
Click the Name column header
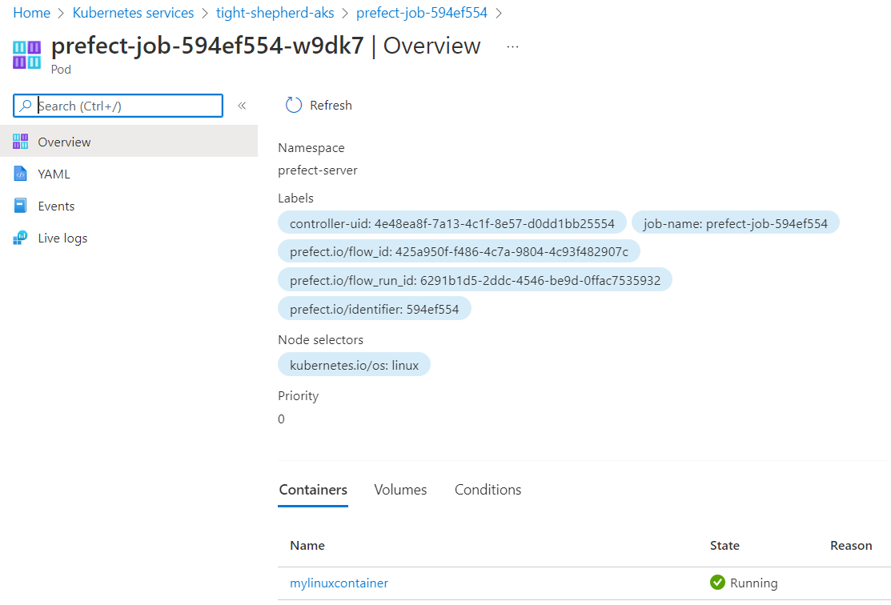click(x=307, y=545)
